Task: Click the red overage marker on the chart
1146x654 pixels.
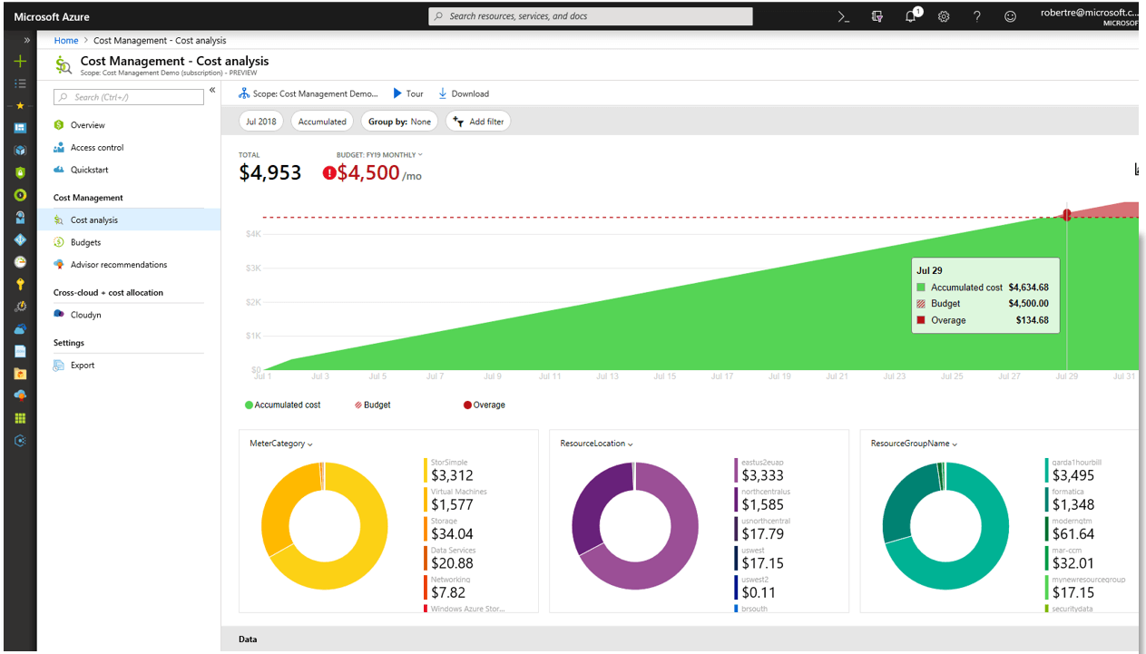Action: point(1067,215)
